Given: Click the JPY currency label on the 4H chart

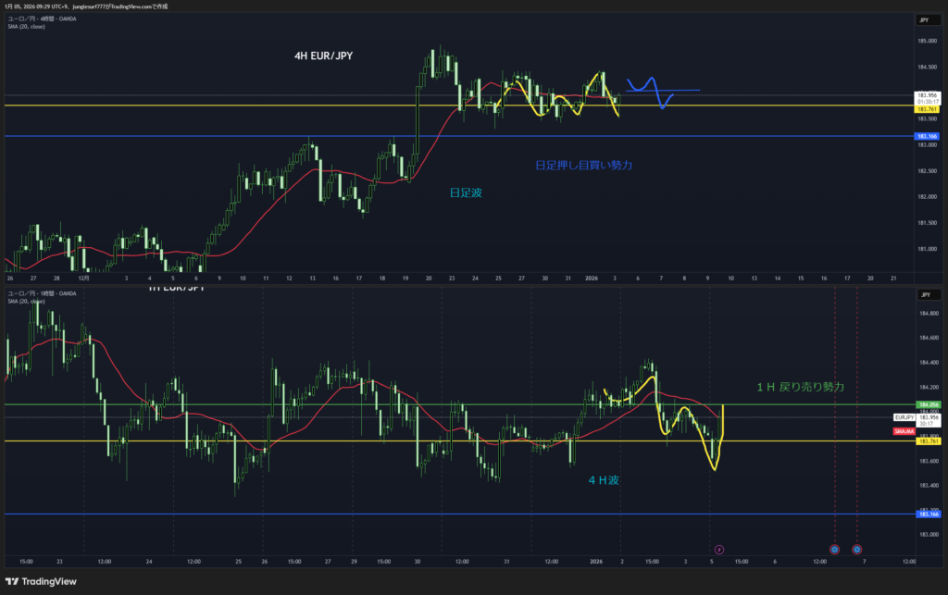Looking at the screenshot, I should [924, 19].
